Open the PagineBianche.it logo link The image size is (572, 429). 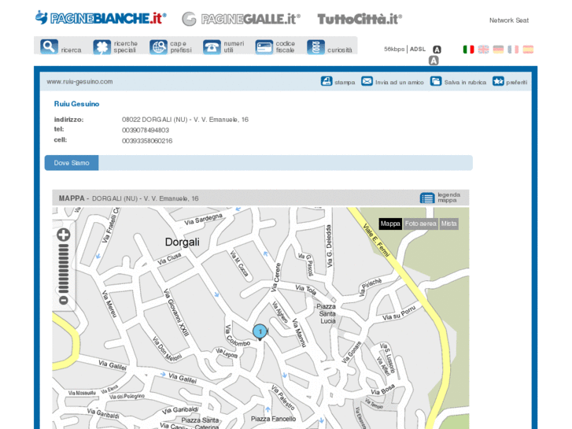tap(101, 18)
